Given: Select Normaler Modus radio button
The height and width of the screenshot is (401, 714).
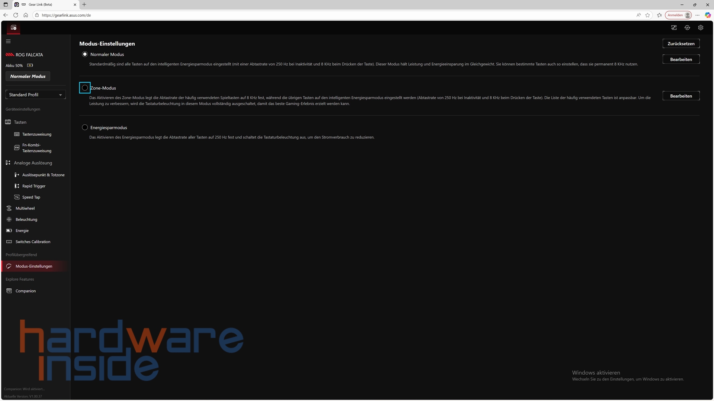Looking at the screenshot, I should (x=85, y=54).
